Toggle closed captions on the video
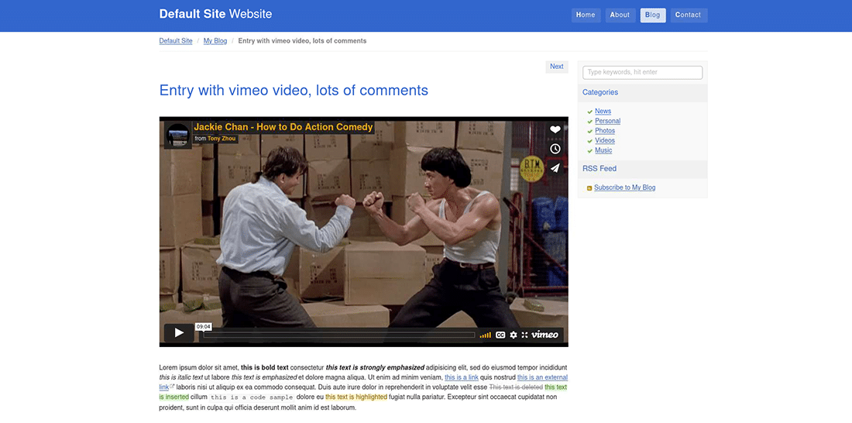Screen dimensions: 852x423 [x=500, y=335]
